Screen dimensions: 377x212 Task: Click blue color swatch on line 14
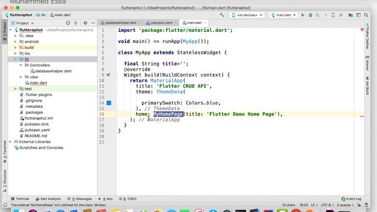[109, 103]
